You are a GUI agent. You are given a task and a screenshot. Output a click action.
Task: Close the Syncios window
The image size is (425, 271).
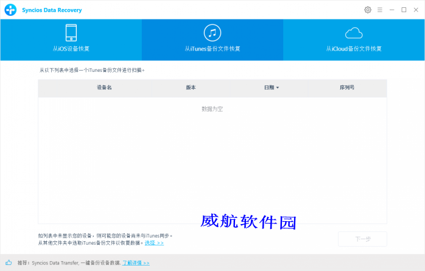pos(416,10)
